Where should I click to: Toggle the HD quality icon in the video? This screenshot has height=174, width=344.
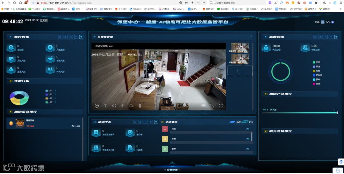coord(203,106)
